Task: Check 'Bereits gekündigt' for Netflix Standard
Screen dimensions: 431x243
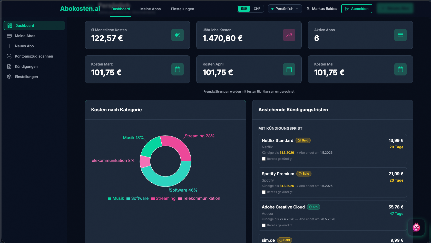Action: [264, 159]
